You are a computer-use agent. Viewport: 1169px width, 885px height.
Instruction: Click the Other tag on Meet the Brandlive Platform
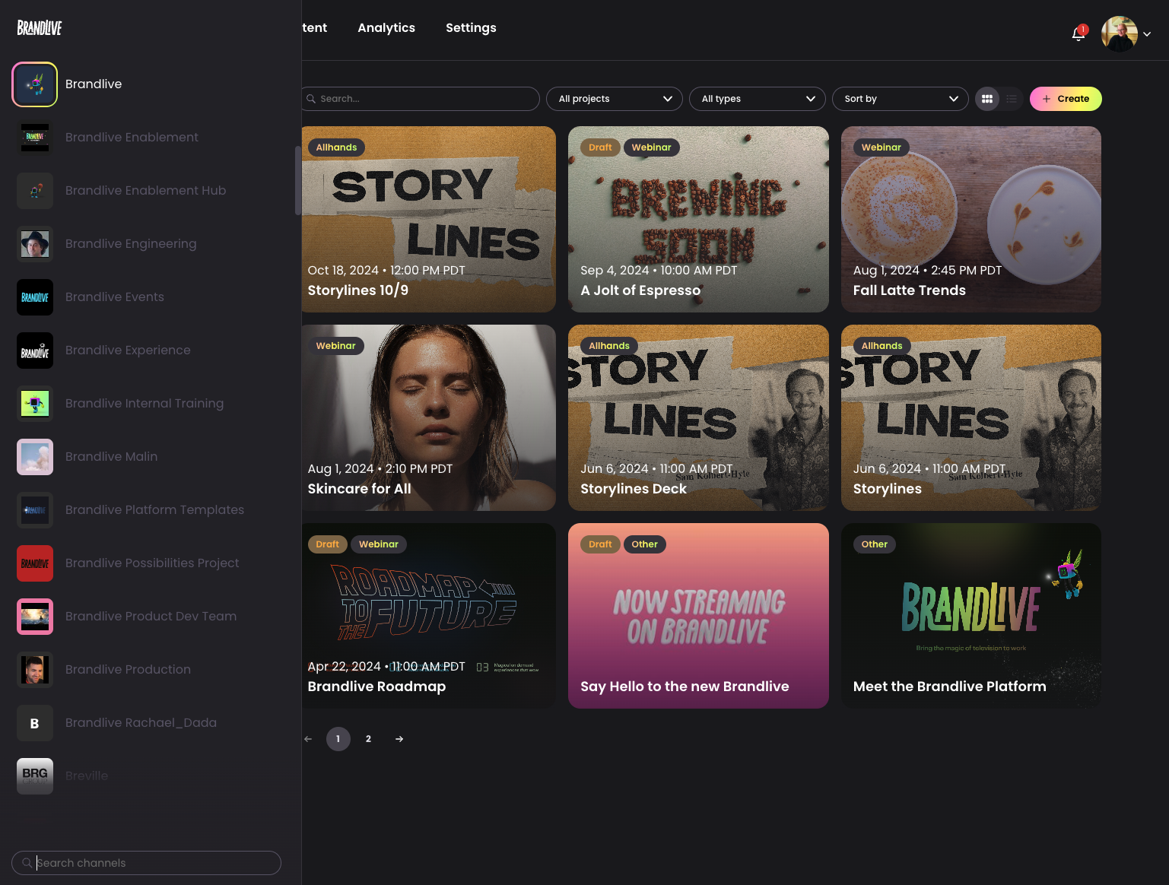875,544
